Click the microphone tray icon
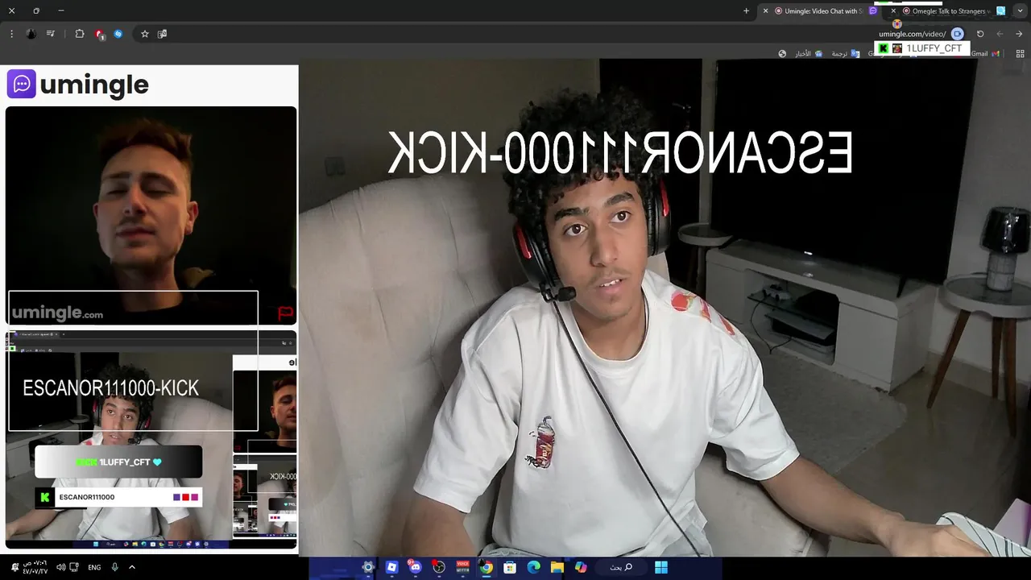Screen dimensions: 1031x580 [114, 567]
